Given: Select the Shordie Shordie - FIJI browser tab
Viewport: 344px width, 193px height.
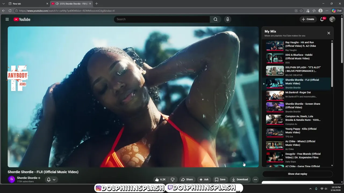Looking at the screenshot, I should [x=71, y=3].
